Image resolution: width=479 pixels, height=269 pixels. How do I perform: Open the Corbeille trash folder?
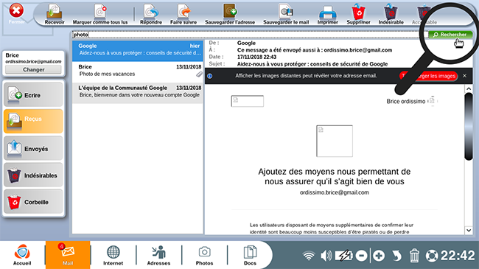pyautogui.click(x=33, y=202)
